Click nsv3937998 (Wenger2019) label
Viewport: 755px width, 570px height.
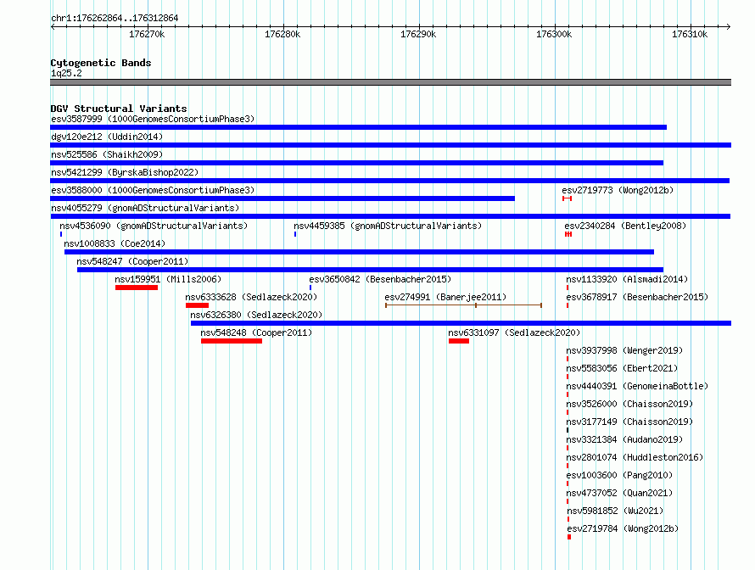coord(624,350)
